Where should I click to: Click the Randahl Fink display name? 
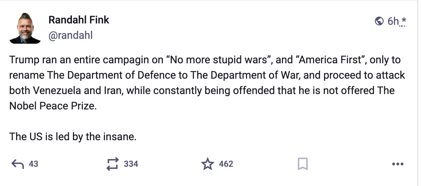79,20
